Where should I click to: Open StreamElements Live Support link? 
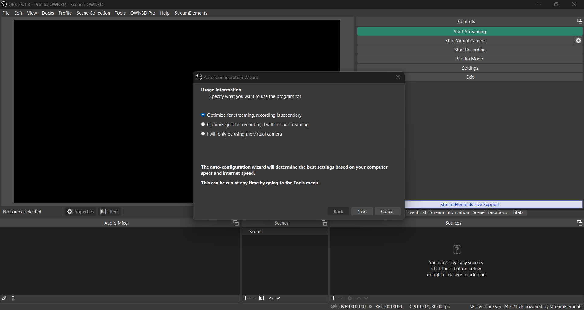pyautogui.click(x=470, y=205)
